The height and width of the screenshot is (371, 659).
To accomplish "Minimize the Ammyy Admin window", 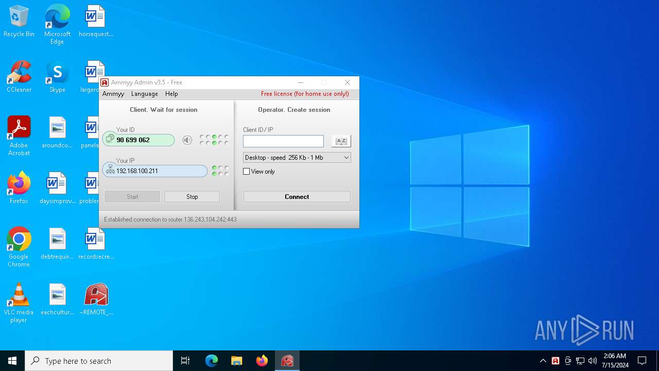I will tap(301, 82).
